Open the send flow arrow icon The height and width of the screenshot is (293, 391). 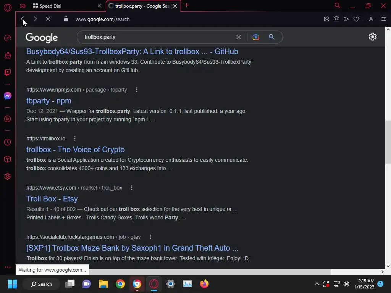click(346, 19)
